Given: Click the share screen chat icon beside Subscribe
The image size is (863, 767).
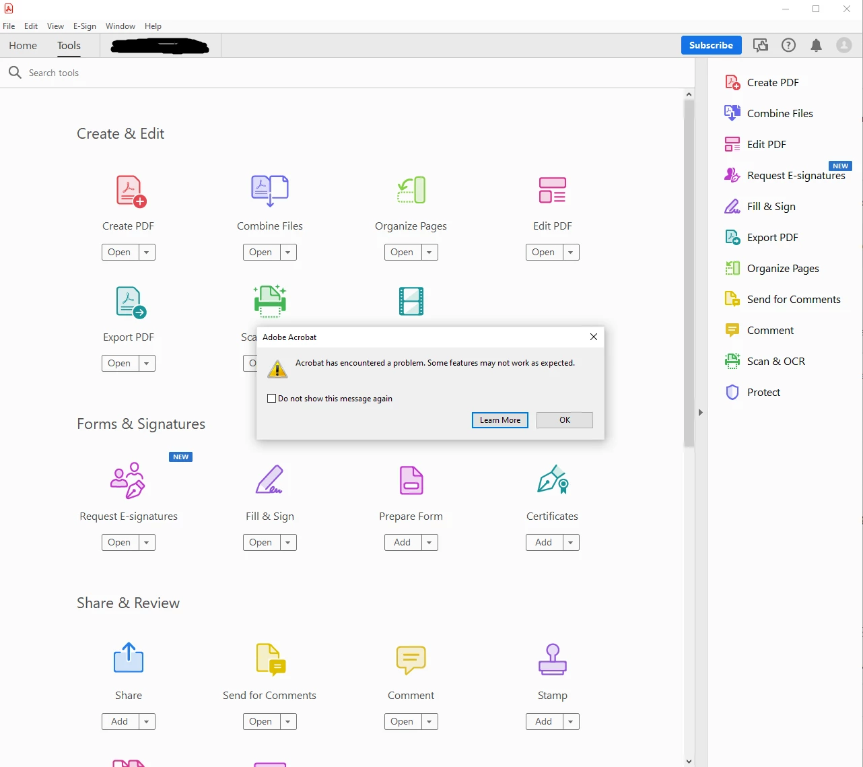Looking at the screenshot, I should pyautogui.click(x=761, y=45).
